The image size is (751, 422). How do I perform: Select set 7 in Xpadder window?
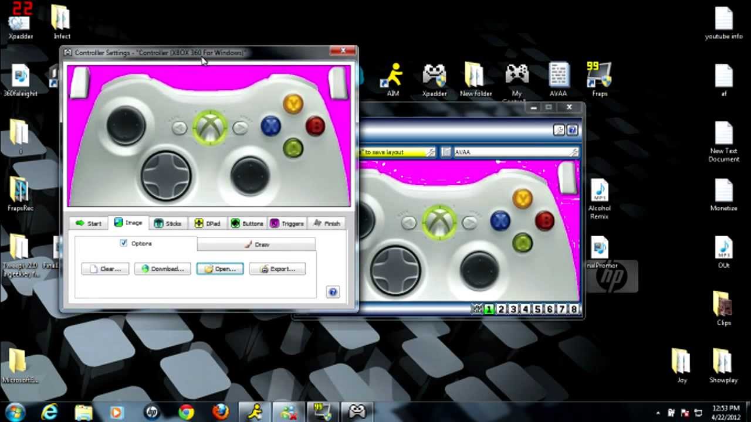(x=562, y=309)
